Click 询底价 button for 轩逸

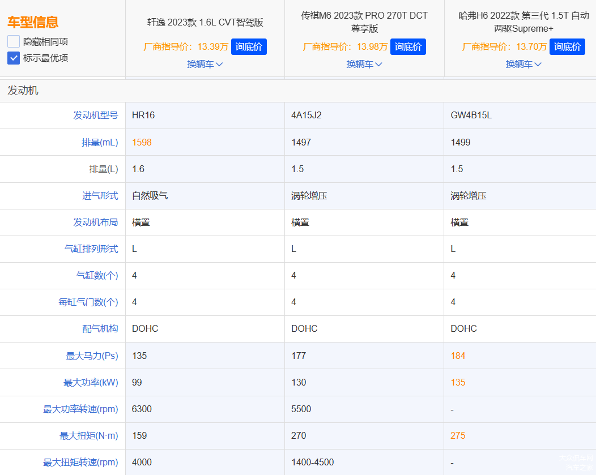(x=249, y=47)
